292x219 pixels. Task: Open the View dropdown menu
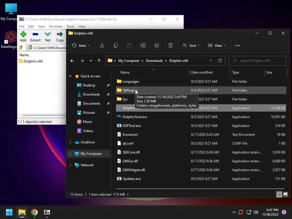coord(217,45)
